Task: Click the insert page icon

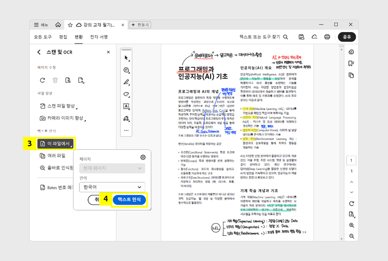Action: point(81,80)
